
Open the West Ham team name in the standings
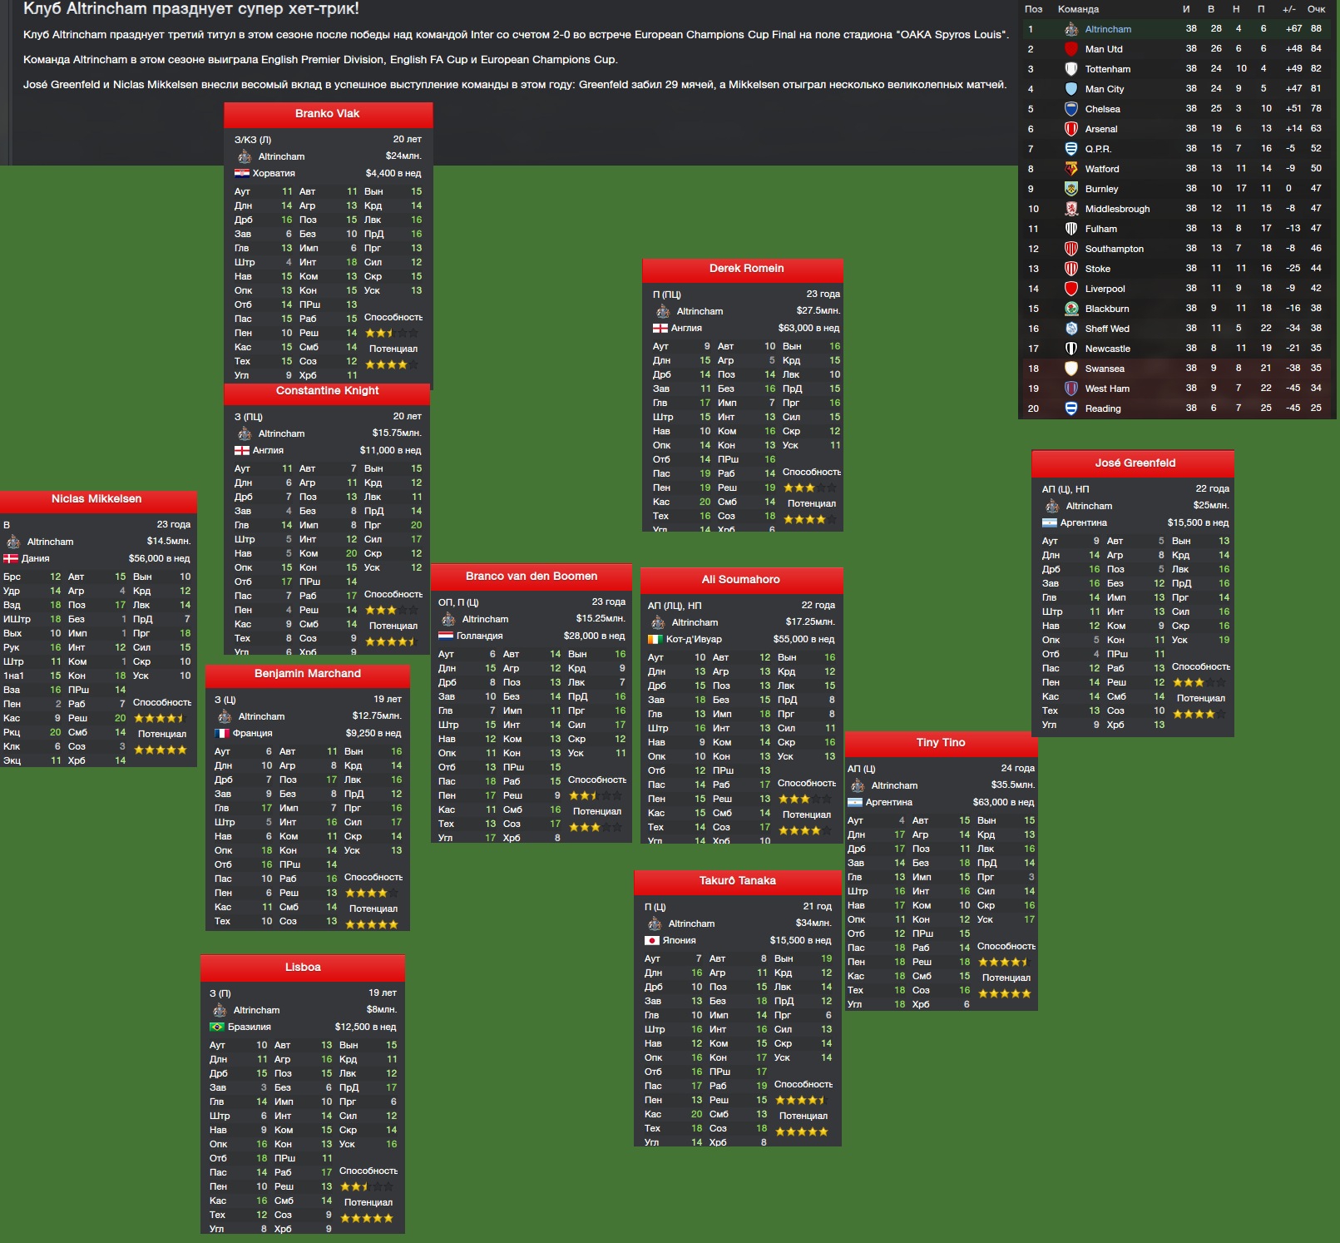point(1107,389)
